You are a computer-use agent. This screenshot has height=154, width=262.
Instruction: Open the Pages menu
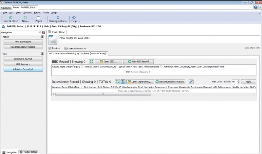37,12
